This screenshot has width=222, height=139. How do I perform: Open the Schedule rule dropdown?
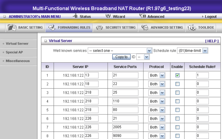[x=193, y=51]
